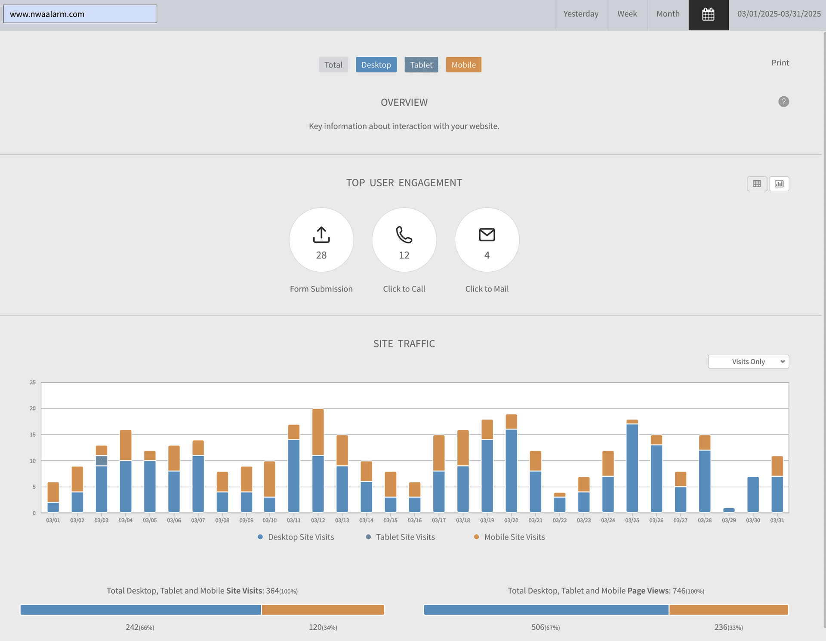The image size is (826, 641).
Task: Open the calendar date picker icon
Action: [708, 15]
